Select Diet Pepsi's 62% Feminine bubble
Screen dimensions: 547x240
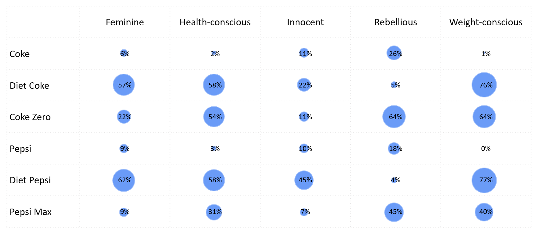tap(124, 180)
